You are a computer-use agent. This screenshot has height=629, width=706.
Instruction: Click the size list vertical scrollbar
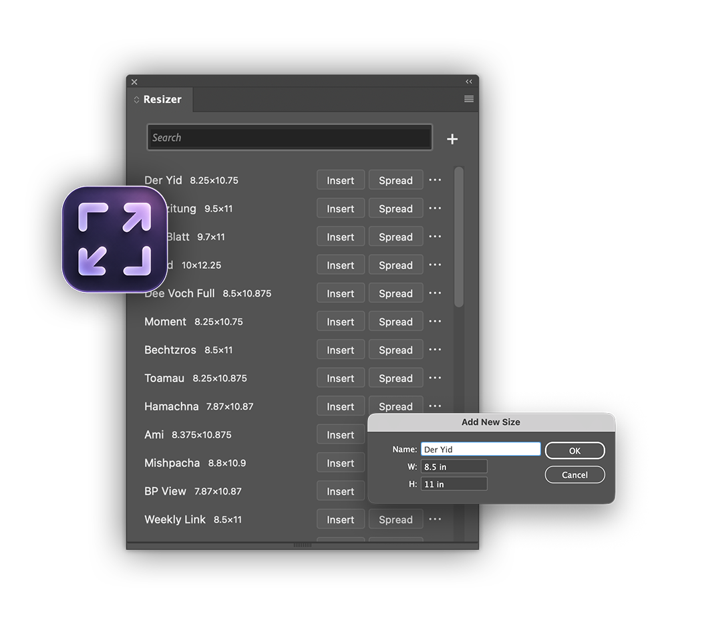[x=459, y=237]
